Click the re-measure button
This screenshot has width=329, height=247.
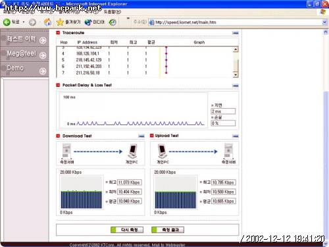pos(127,230)
